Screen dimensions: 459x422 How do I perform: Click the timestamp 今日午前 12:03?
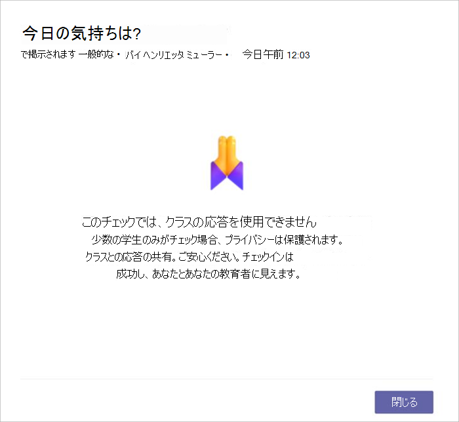click(x=276, y=54)
